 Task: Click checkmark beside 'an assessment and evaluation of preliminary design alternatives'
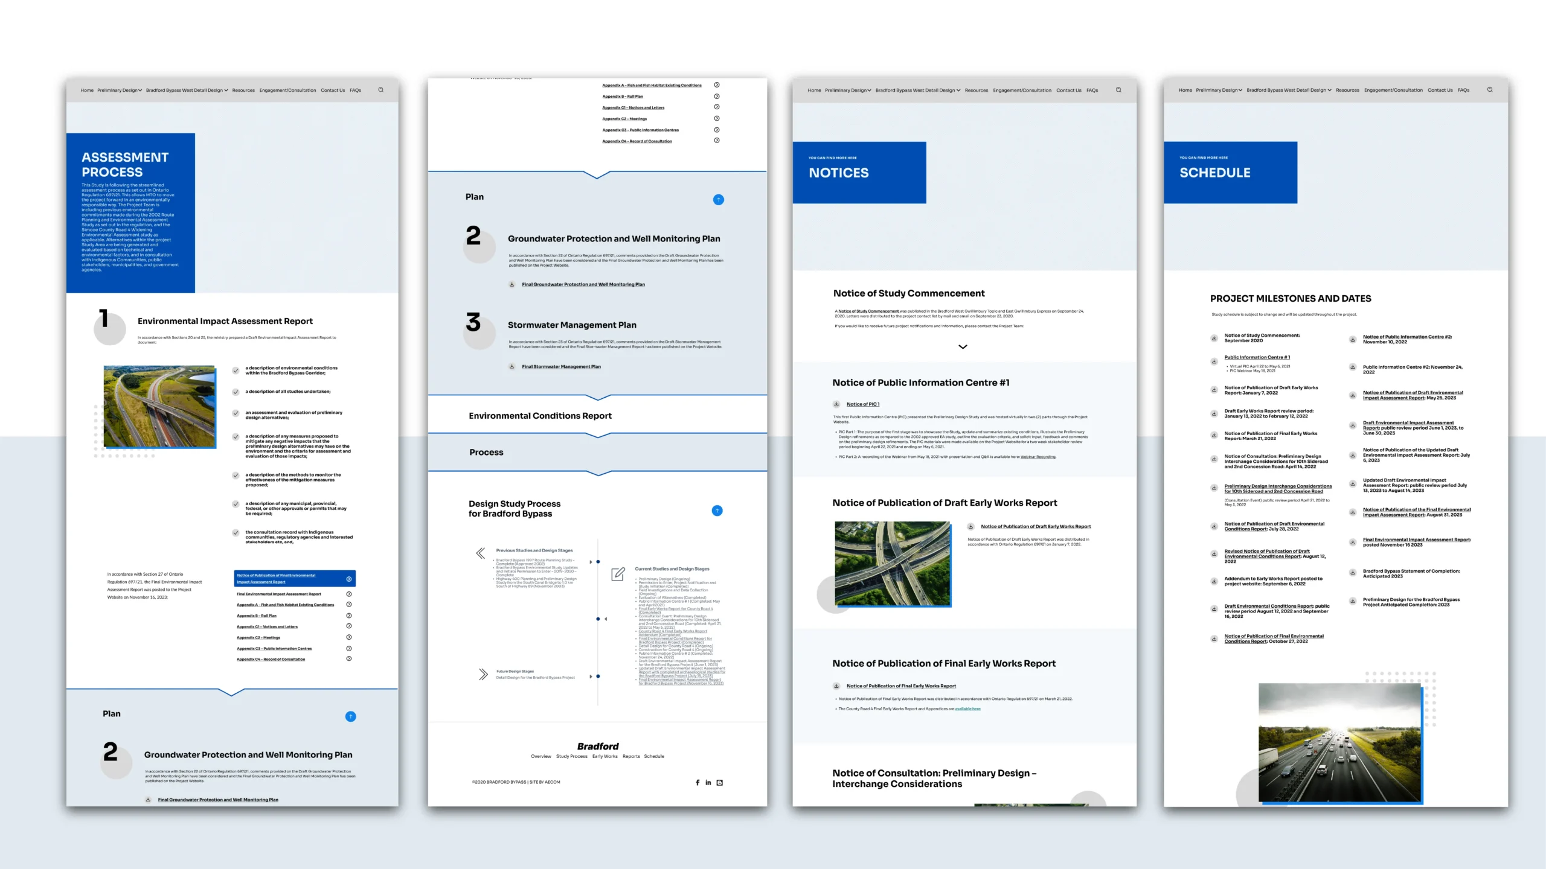pos(236,413)
